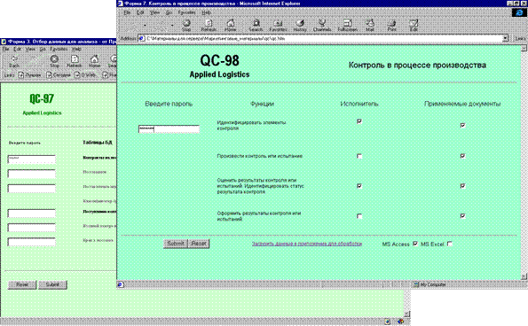Uncheck the MS Access checkbox
This screenshot has width=528, height=326.
click(x=415, y=244)
